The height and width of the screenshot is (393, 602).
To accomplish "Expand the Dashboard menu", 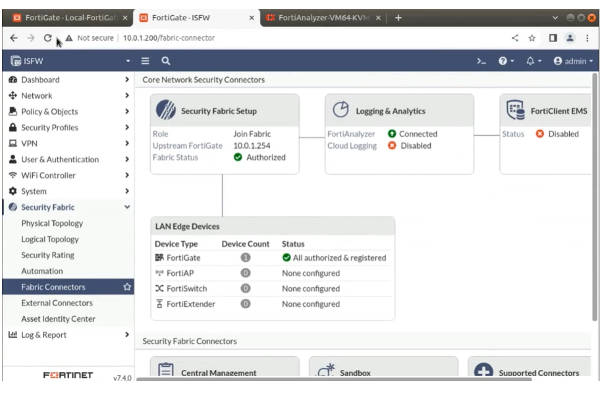I will click(68, 80).
